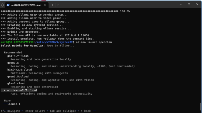Viewport: 202px width, 113px height.
Task: Click the qwen3.5 local model entry
Action: [13, 63]
